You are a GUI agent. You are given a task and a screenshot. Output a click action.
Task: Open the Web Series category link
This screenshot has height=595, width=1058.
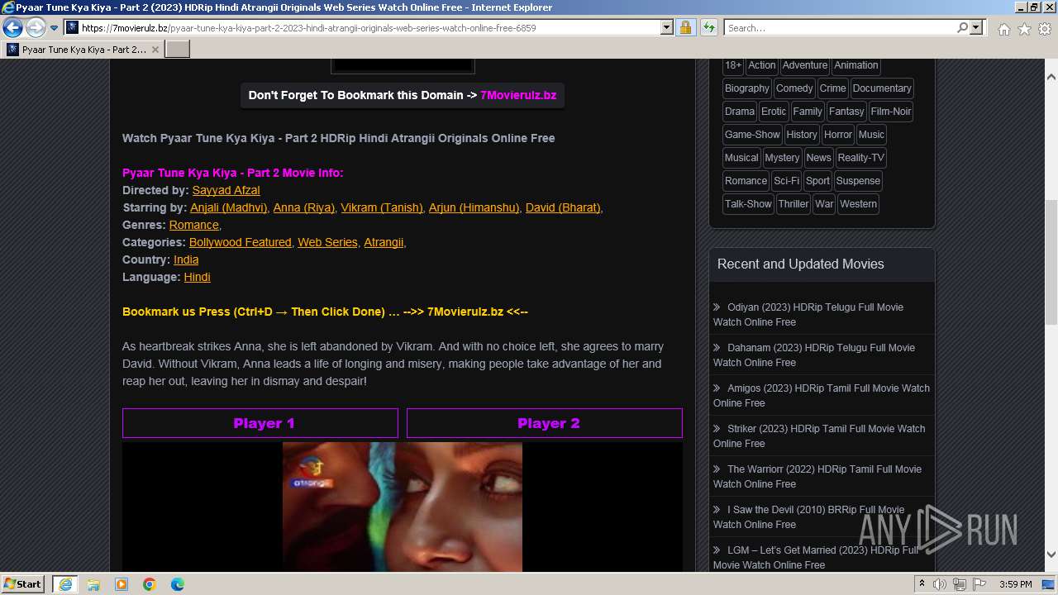tap(327, 242)
